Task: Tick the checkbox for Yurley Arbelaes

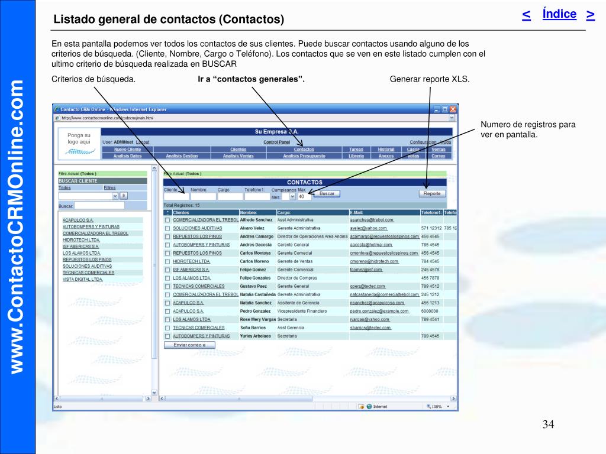Action: 167,336
